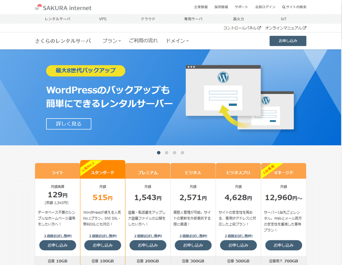342x265 pixels.
Task: Click the 515円 standard price
Action: click(x=103, y=198)
